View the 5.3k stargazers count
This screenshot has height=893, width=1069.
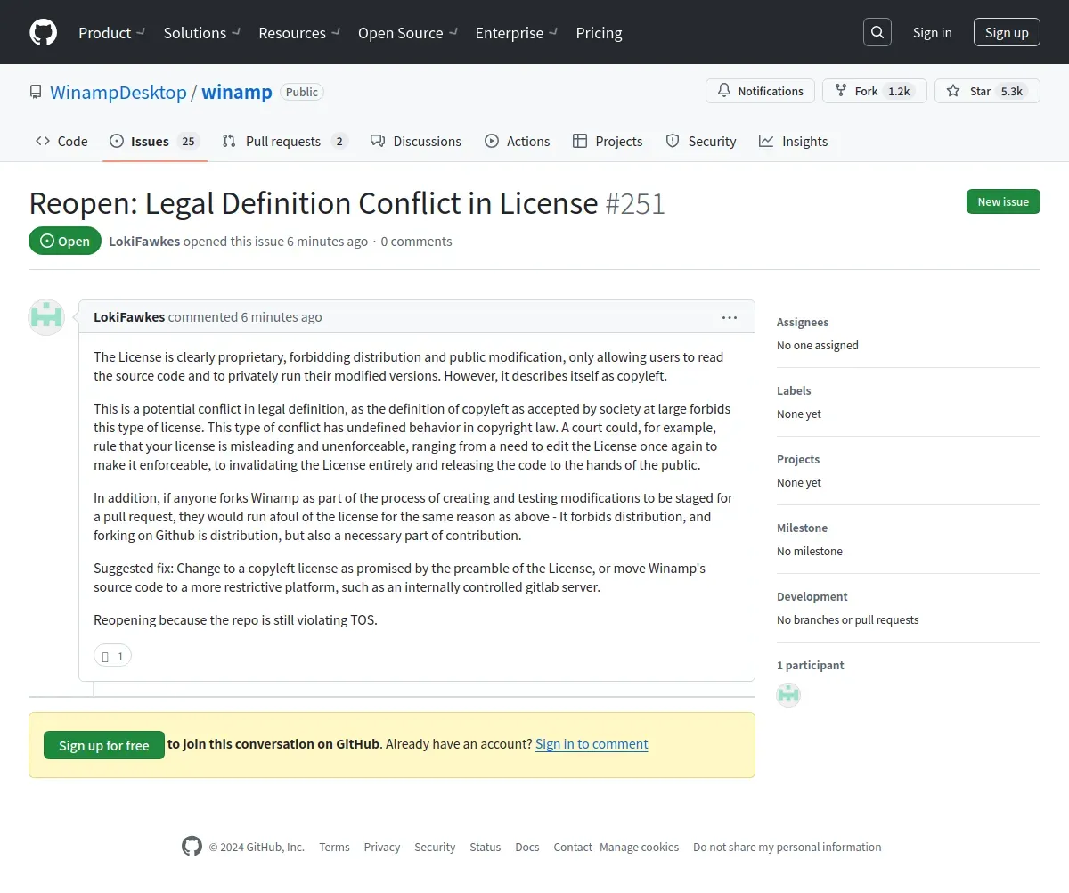(x=1011, y=91)
